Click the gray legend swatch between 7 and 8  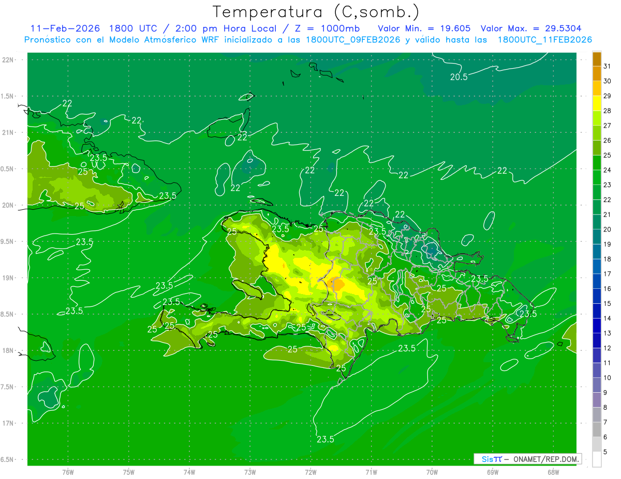[597, 414]
